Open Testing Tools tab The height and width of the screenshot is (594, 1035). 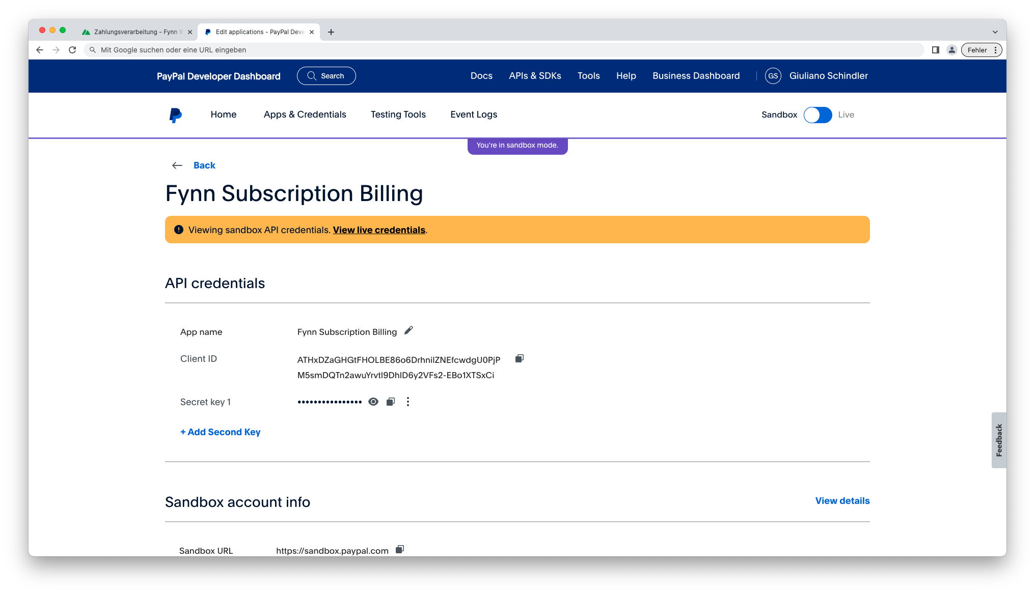[398, 115]
